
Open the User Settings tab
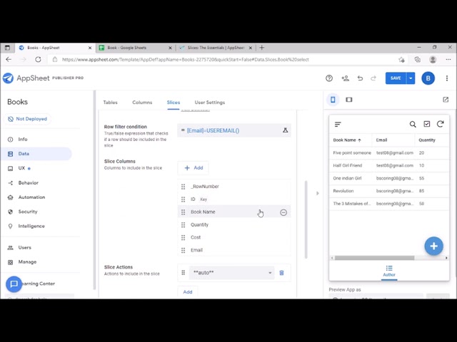pyautogui.click(x=210, y=103)
